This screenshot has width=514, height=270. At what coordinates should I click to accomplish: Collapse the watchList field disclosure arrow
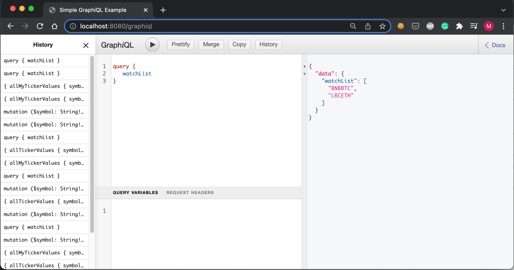click(304, 74)
